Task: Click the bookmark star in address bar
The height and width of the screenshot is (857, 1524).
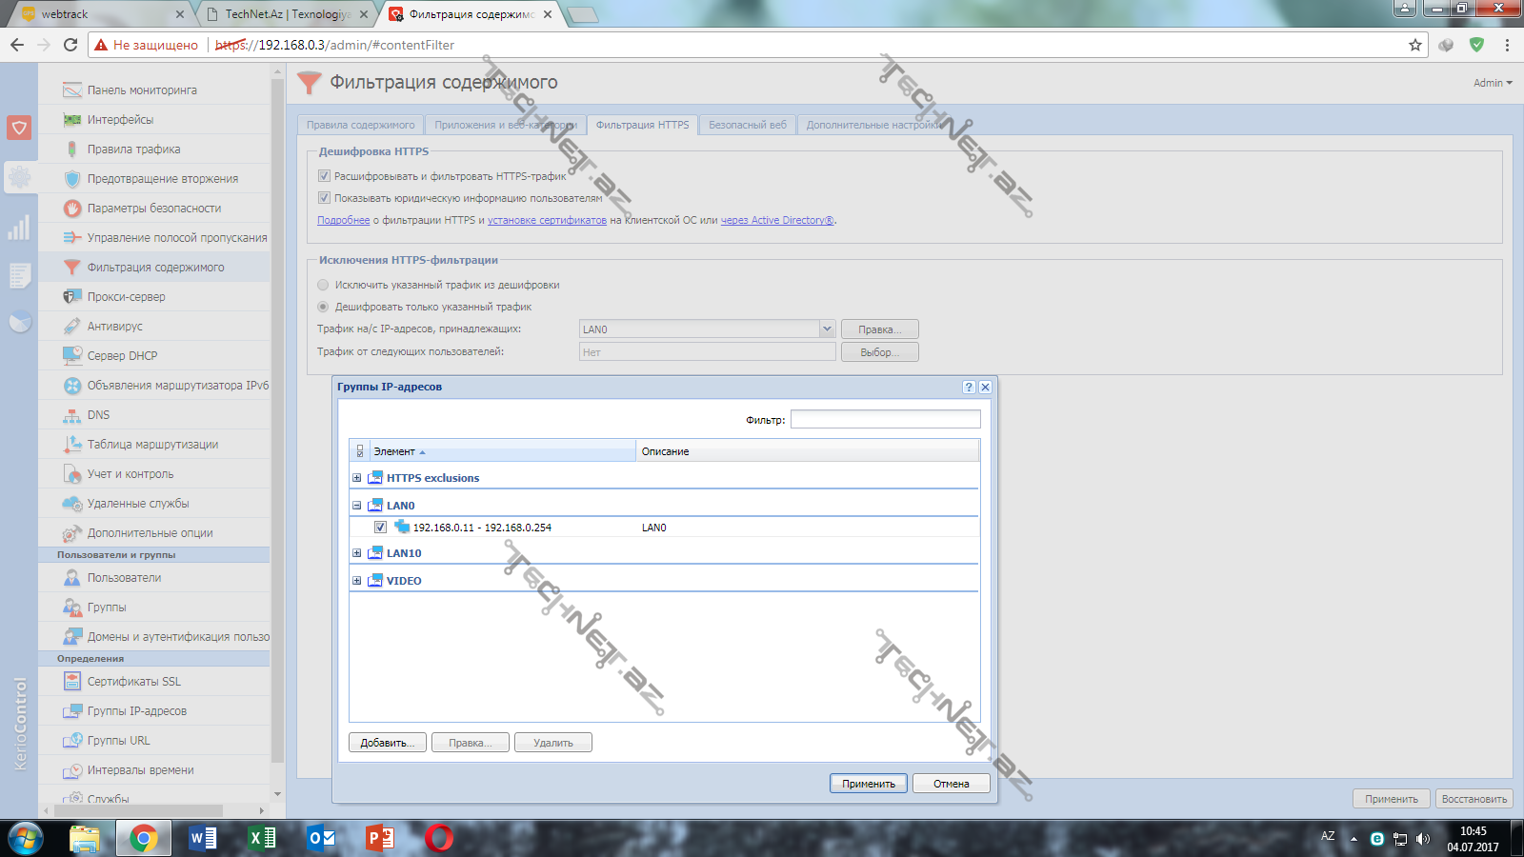Action: tap(1414, 45)
